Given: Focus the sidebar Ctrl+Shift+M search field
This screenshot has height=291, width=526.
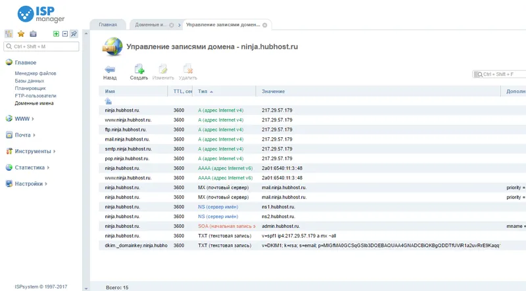Looking at the screenshot, I should coord(41,46).
